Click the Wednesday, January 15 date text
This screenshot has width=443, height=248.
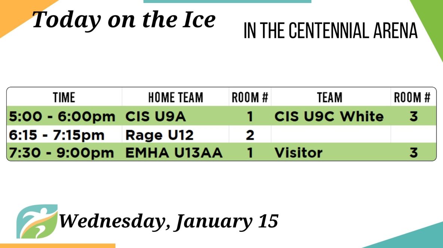tap(169, 221)
